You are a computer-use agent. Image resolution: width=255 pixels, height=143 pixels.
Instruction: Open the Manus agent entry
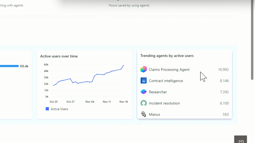155,114
